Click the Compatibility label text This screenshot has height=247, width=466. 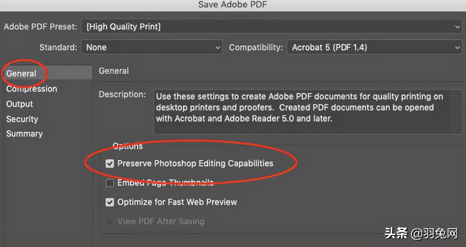coord(256,48)
